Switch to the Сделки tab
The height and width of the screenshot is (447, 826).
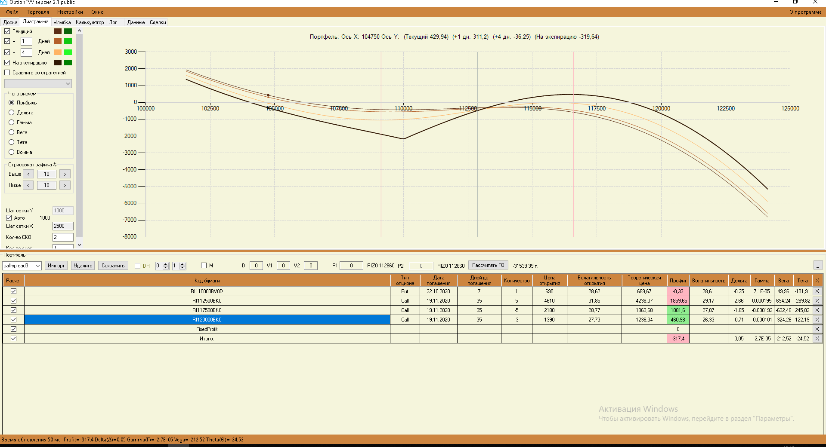tap(158, 22)
